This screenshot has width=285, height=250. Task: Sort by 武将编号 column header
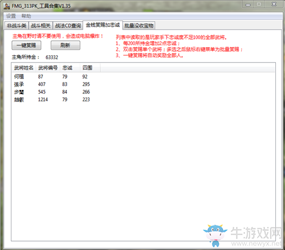(x=48, y=68)
